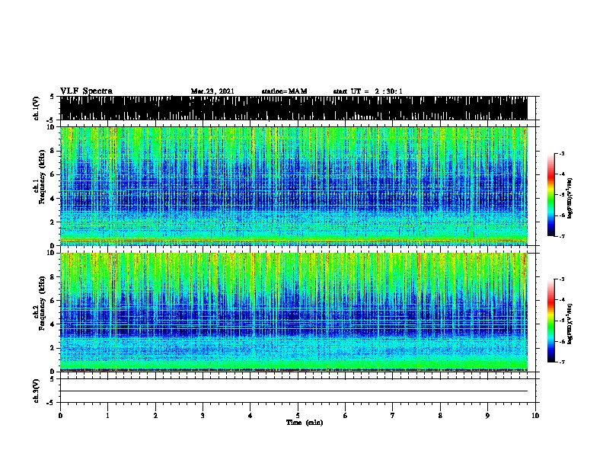Click the '-7' label on ch.2 colorbar

click(x=562, y=362)
